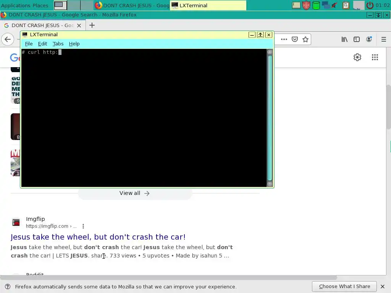Screen dimensions: 391x293
Task: Open Google quick settings gear
Action: point(357,57)
